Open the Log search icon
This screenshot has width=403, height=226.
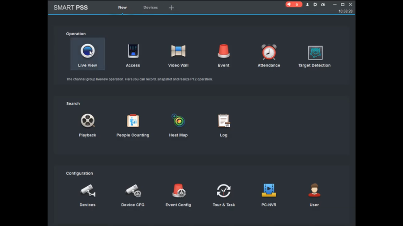[x=223, y=121]
